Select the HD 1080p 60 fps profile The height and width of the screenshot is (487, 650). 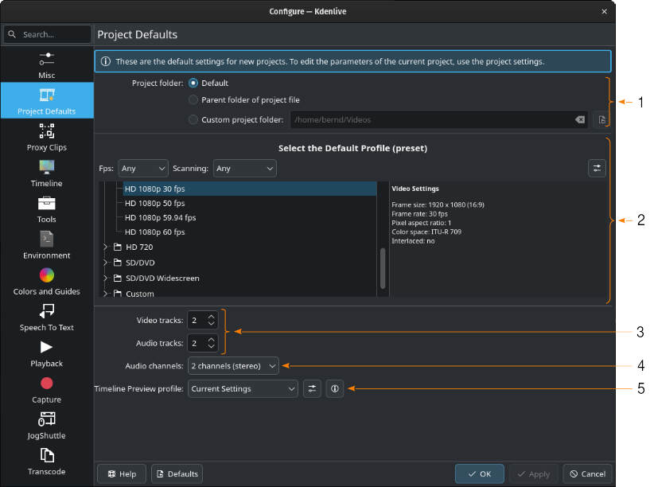(x=250, y=232)
